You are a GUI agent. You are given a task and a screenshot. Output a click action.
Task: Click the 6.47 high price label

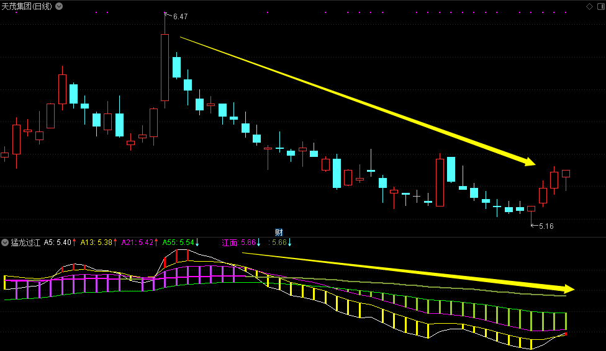point(180,17)
